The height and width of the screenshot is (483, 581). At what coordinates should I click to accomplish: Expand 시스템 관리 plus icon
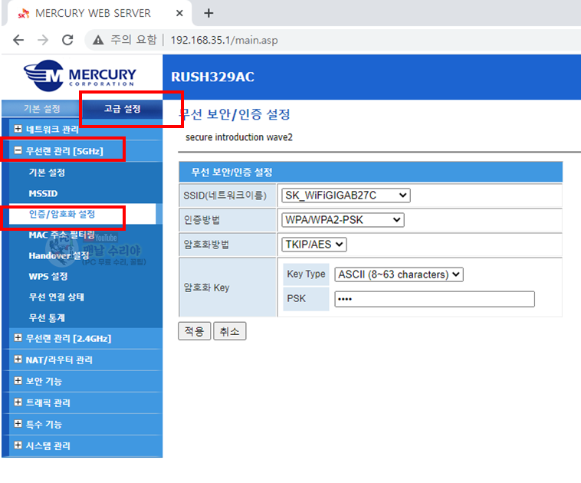pyautogui.click(x=18, y=445)
